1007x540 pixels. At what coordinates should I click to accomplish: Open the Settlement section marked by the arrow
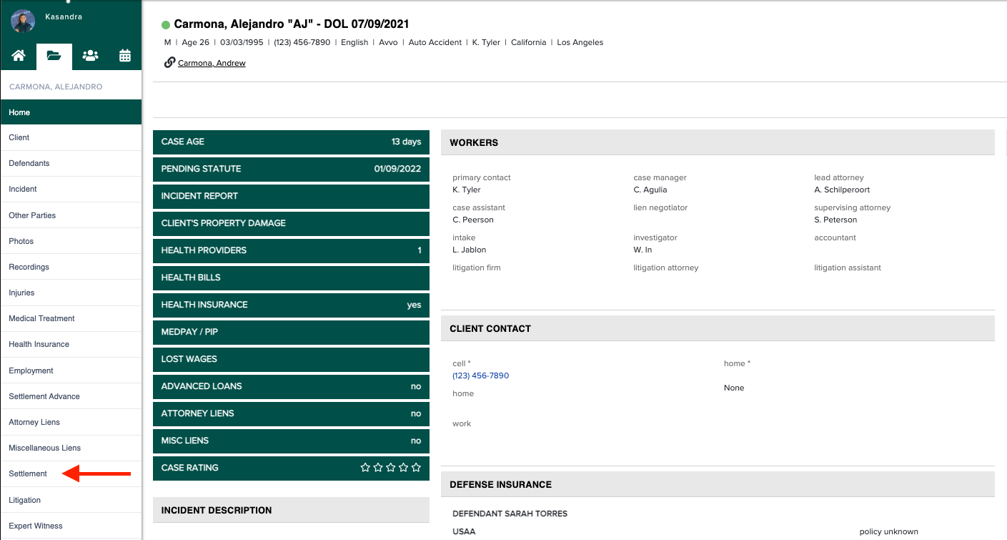coord(27,473)
